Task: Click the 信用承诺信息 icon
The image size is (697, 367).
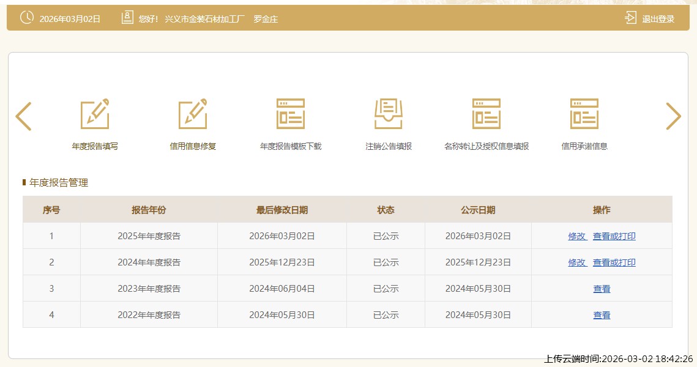Action: tap(584, 114)
